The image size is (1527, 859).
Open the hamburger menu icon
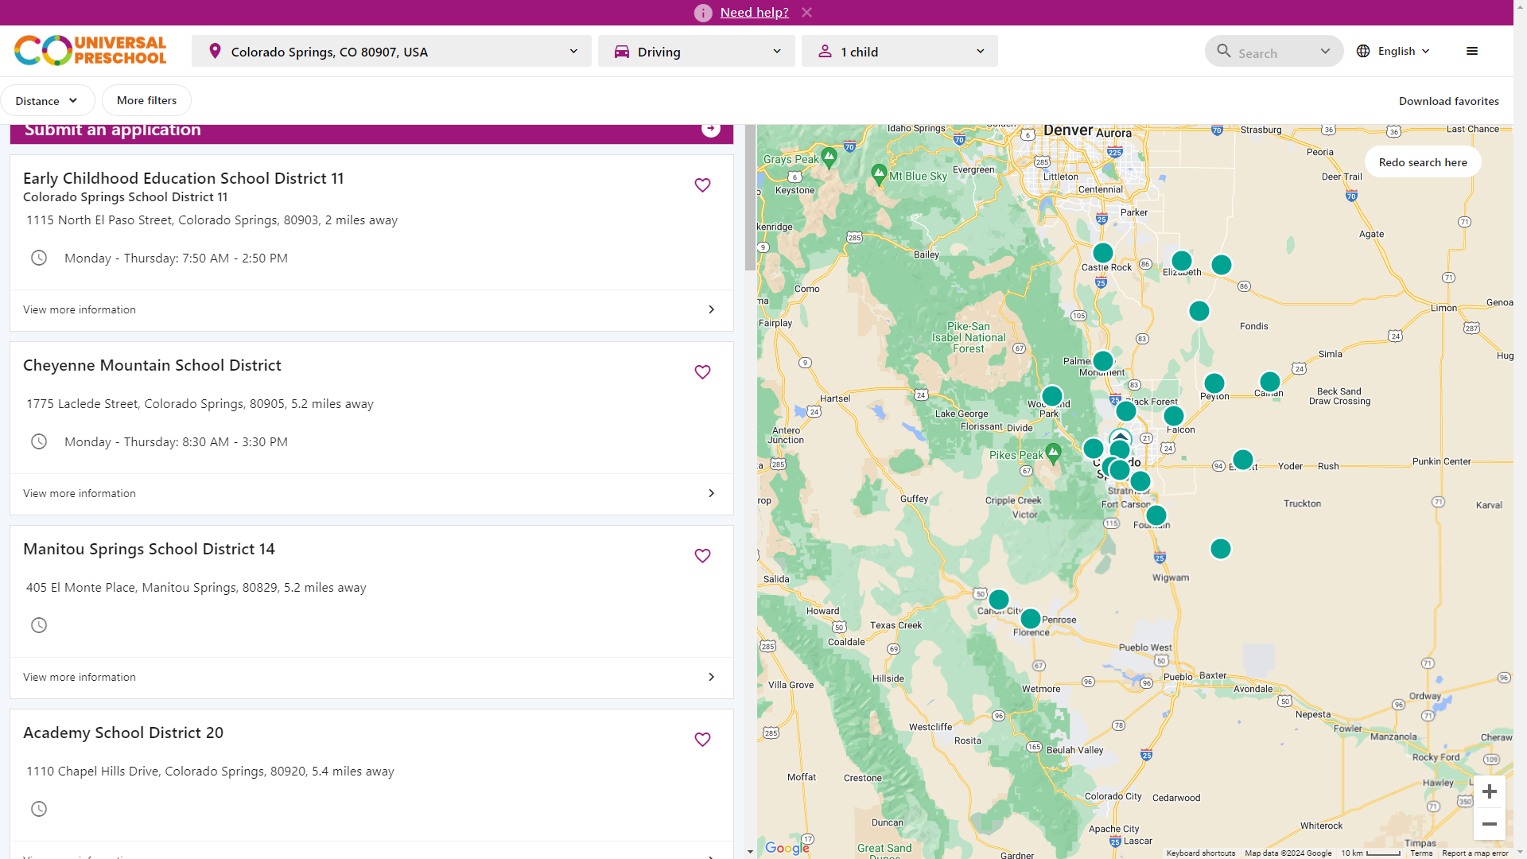coord(1472,51)
